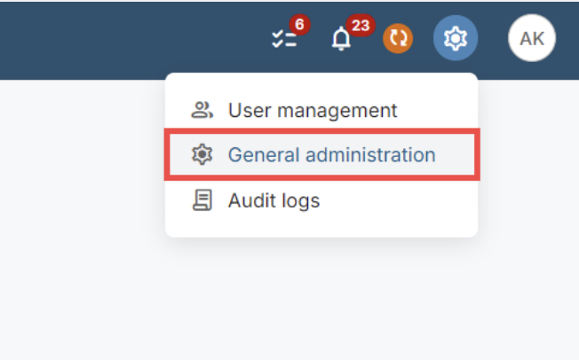This screenshot has height=360, width=579.
Task: Open the notifications bell icon
Action: pyautogui.click(x=341, y=39)
